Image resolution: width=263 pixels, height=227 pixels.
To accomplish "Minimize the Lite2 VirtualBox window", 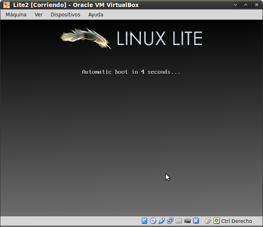I will pyautogui.click(x=236, y=5).
